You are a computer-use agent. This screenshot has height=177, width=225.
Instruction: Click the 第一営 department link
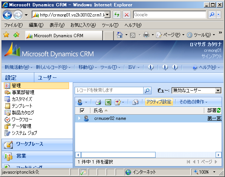click(214, 118)
